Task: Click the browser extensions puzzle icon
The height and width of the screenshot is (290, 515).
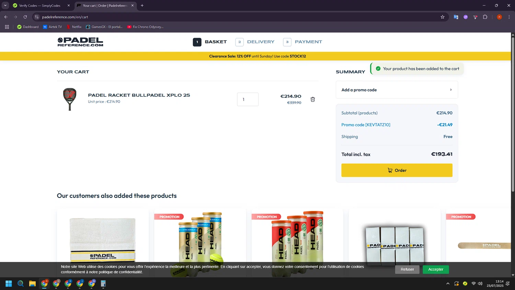Action: (x=485, y=17)
